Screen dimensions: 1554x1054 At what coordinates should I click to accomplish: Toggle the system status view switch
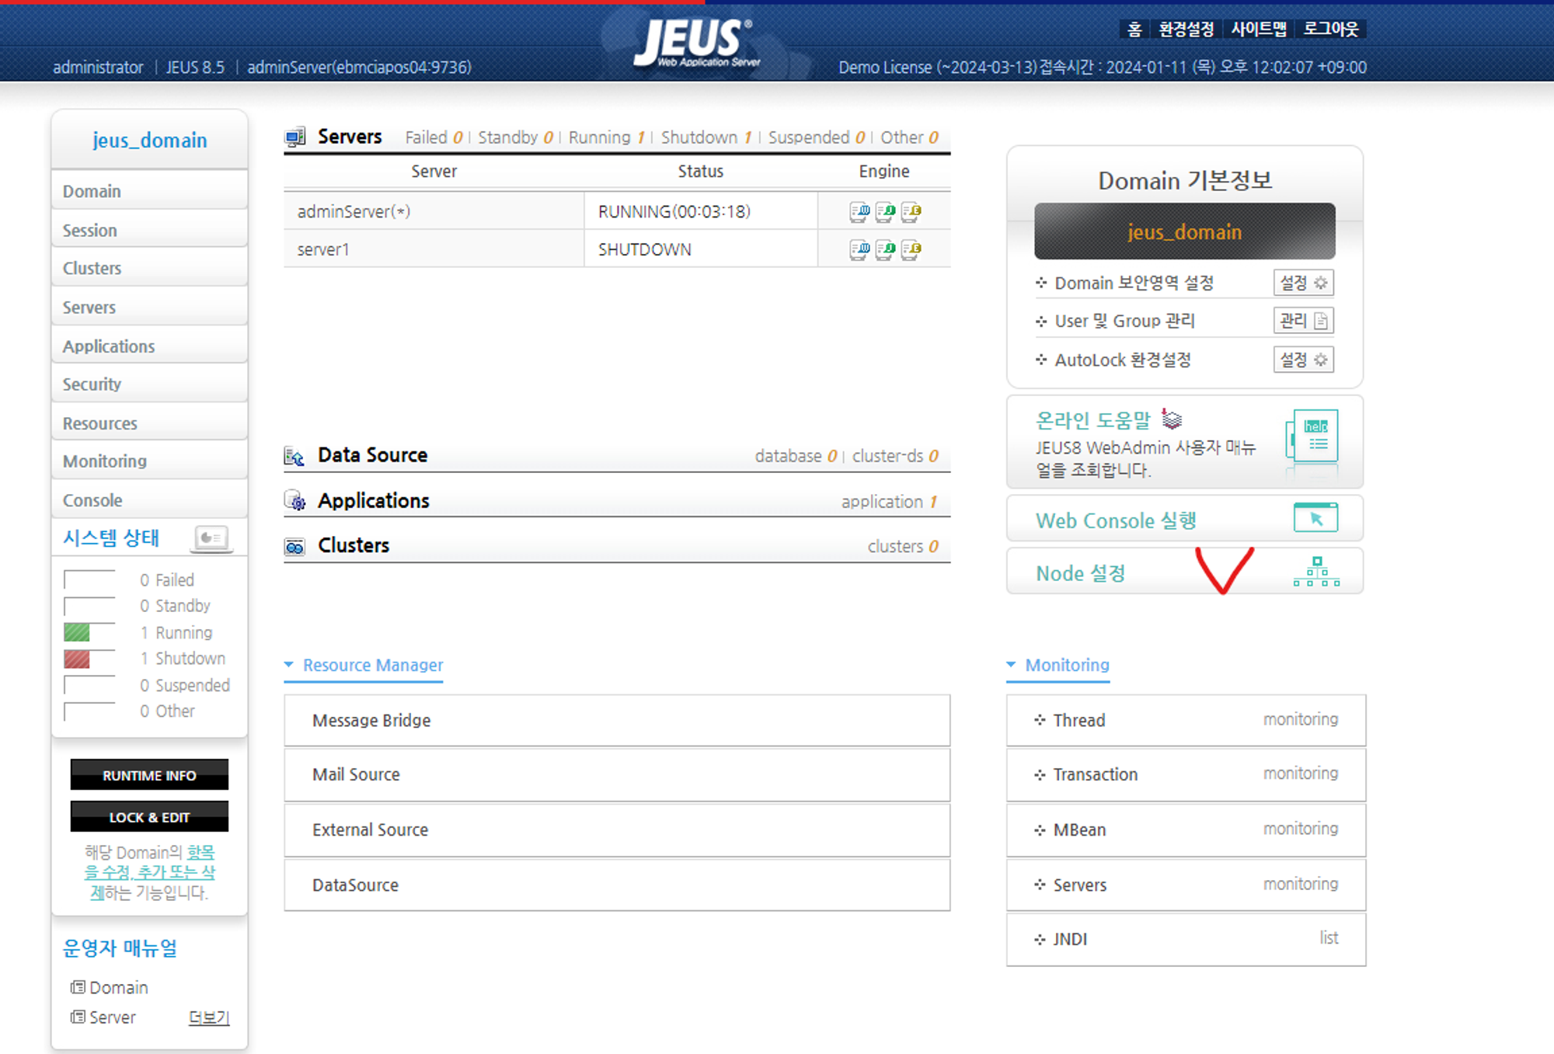click(x=211, y=537)
